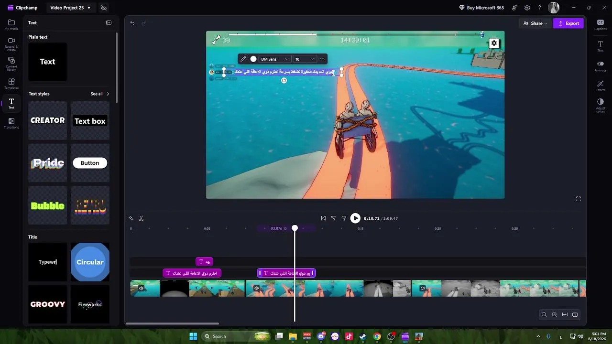Choose the Typewriter title preset
This screenshot has width=612, height=344.
pos(47,262)
